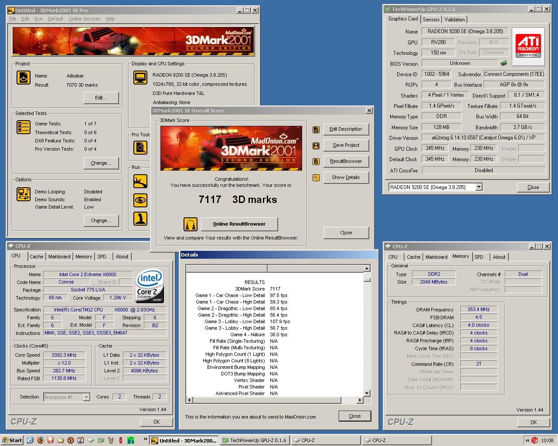Image resolution: width=558 pixels, height=446 pixels.
Task: Click Change... button under Selected Tests
Action: [x=101, y=163]
